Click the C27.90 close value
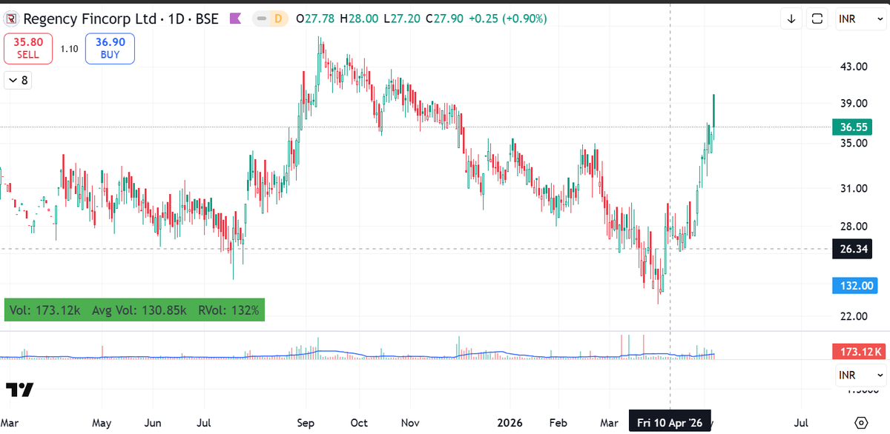 443,19
